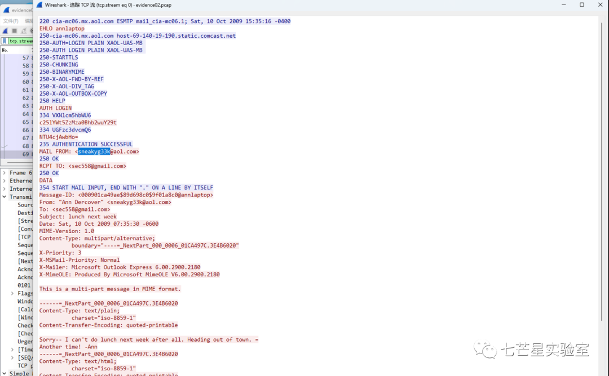Click the highlighted 'sneakyg33k' text in MAIL FROM
This screenshot has height=376, width=609.
point(94,151)
